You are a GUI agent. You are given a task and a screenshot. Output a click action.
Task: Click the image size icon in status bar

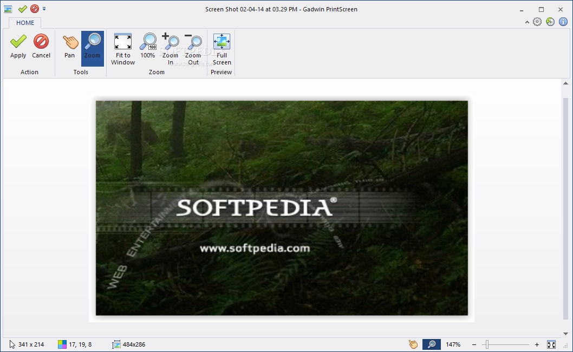pos(116,344)
